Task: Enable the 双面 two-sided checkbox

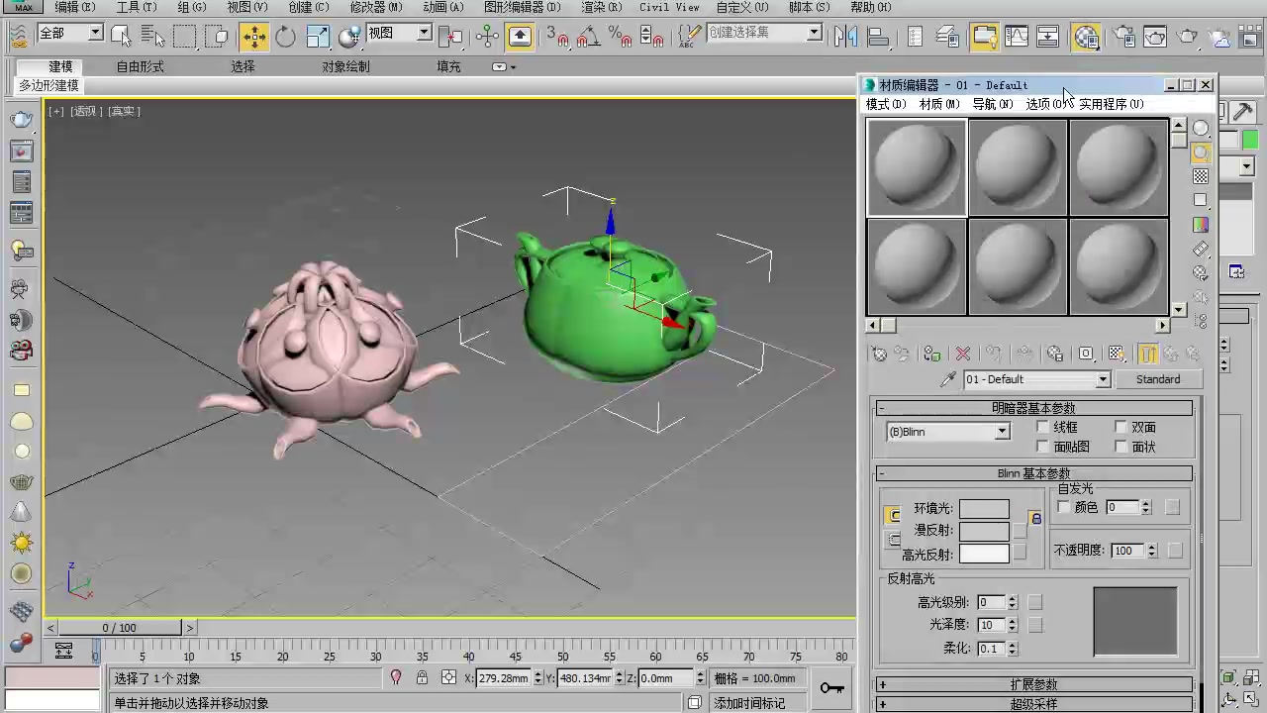Action: coord(1120,427)
